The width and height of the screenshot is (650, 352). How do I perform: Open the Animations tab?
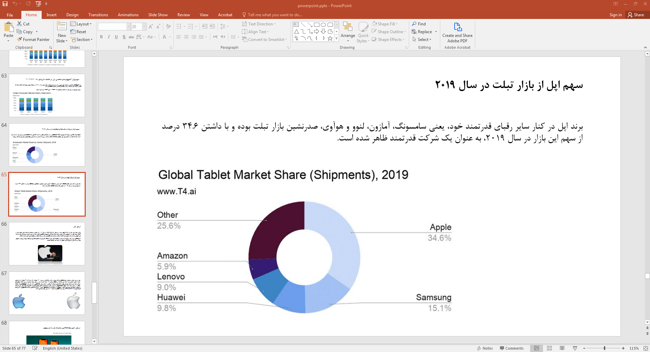(x=128, y=15)
